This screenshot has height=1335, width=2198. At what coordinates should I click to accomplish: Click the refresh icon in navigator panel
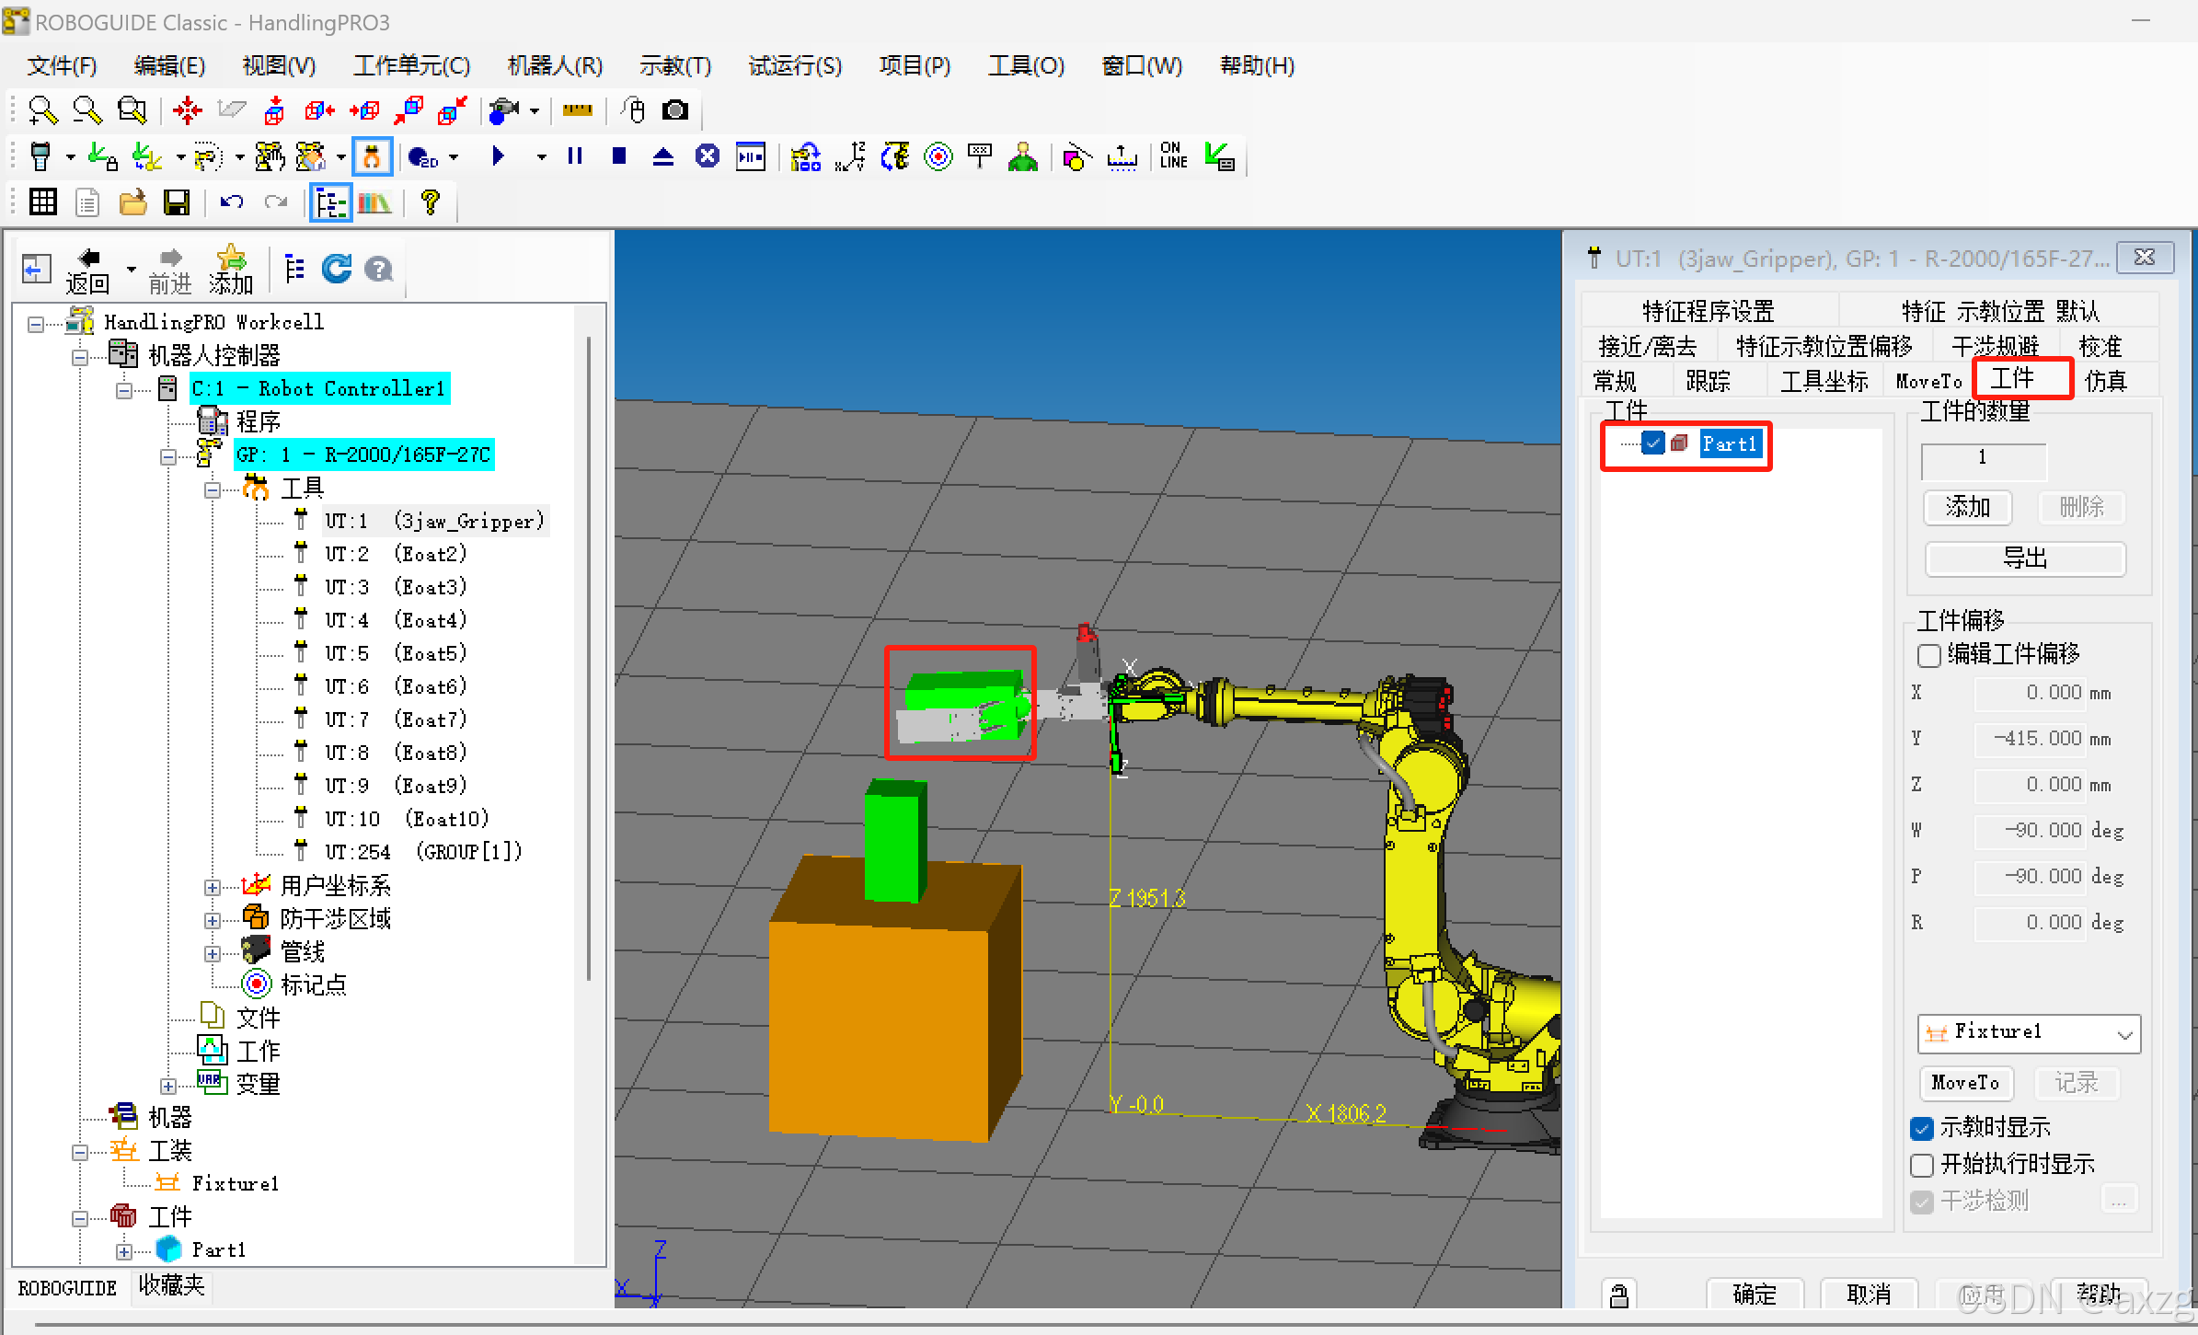pyautogui.click(x=337, y=269)
